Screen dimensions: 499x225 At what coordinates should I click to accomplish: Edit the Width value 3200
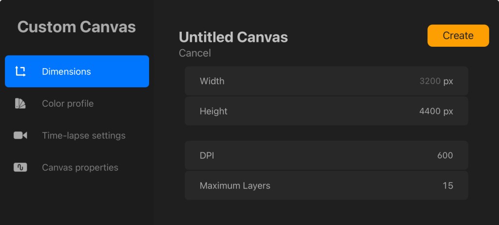[x=430, y=81]
